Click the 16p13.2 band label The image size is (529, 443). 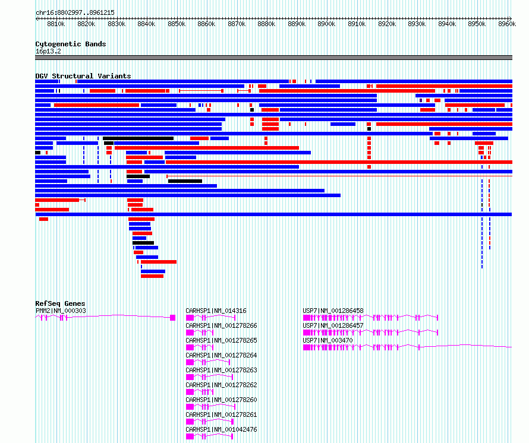pyautogui.click(x=48, y=51)
